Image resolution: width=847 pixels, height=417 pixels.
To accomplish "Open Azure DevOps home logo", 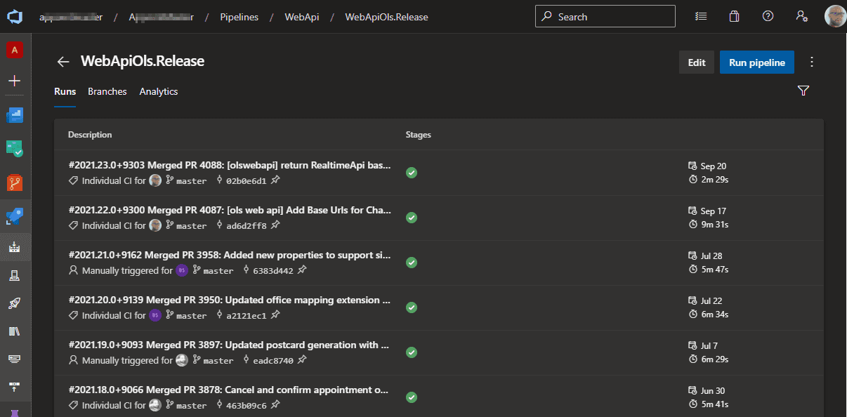I will tap(15, 17).
